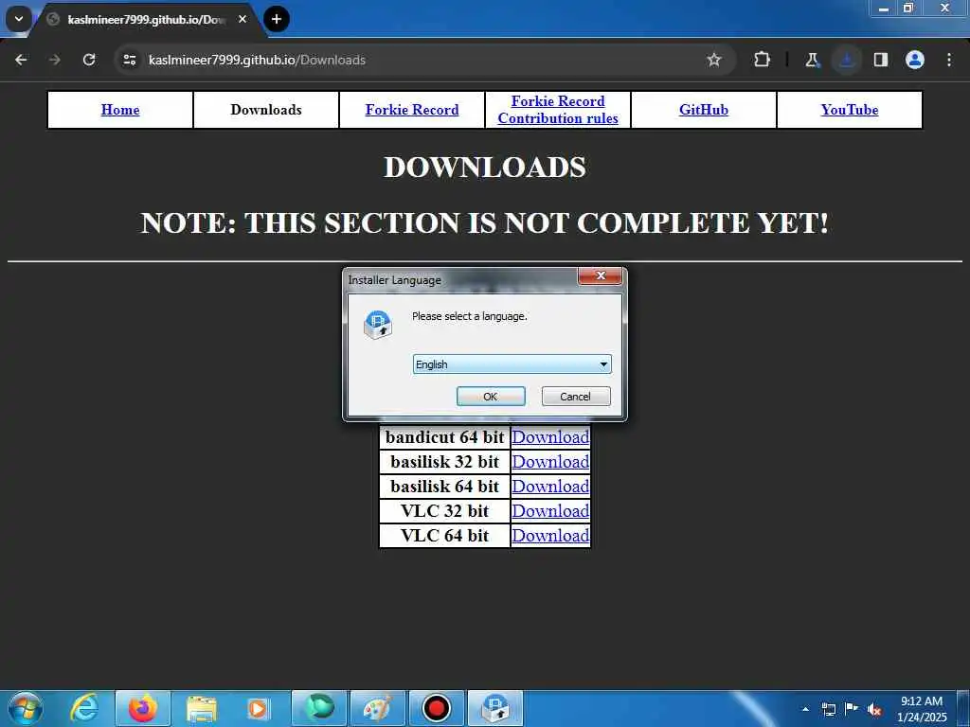Viewport: 970px width, 727px height.
Task: Expand the English language dropdown
Action: [512, 364]
